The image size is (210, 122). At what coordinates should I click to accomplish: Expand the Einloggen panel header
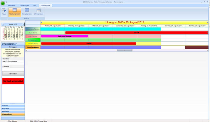tap(13, 47)
